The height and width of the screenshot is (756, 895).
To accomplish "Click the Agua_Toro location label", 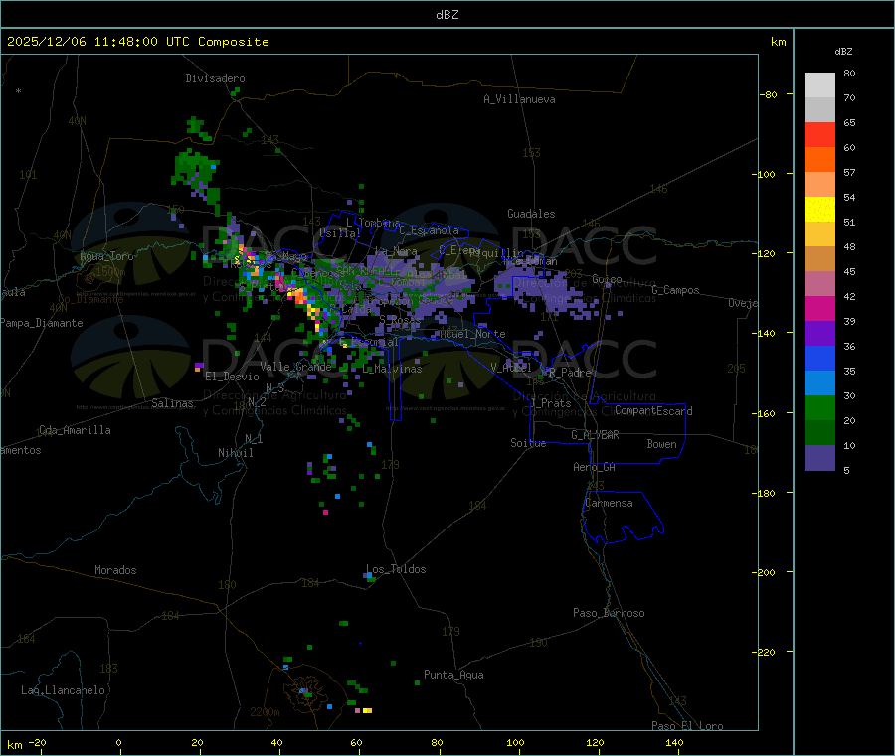I will tap(106, 256).
